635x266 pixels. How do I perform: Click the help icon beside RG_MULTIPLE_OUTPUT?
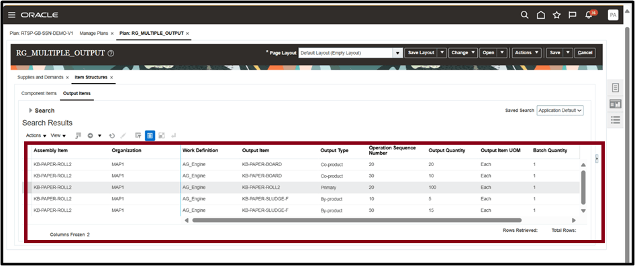pyautogui.click(x=111, y=53)
